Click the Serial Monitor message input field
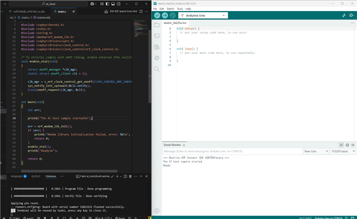Viewport: 357px width, 219px height. click(233, 151)
